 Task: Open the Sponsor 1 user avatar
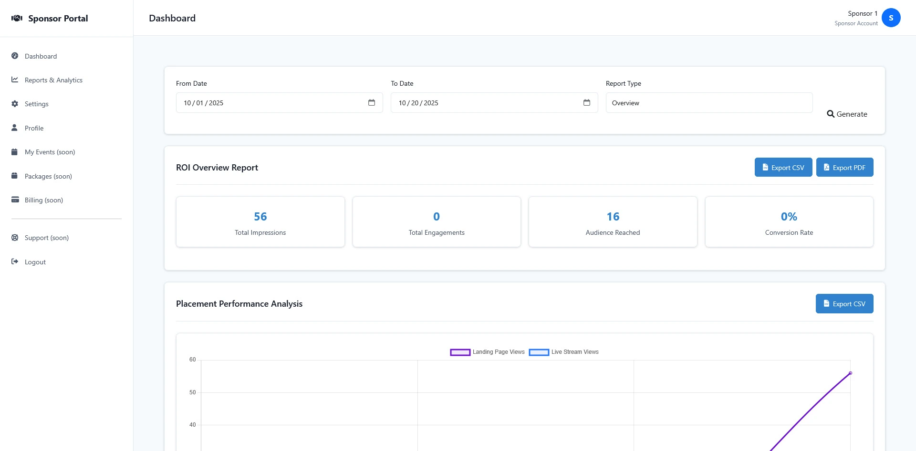(891, 18)
